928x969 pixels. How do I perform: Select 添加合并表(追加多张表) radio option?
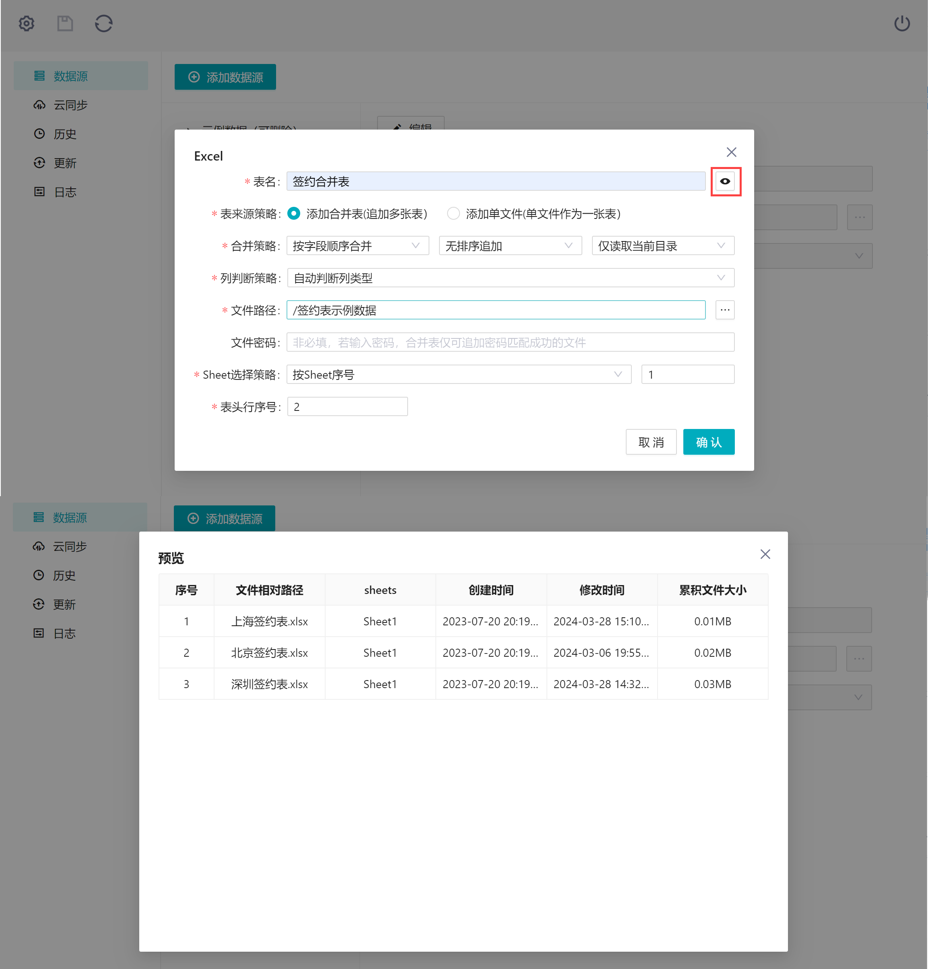coord(294,214)
